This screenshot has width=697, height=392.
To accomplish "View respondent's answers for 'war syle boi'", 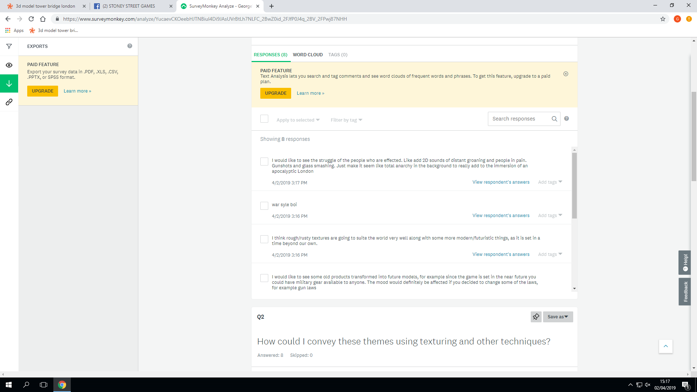I will coord(501,216).
